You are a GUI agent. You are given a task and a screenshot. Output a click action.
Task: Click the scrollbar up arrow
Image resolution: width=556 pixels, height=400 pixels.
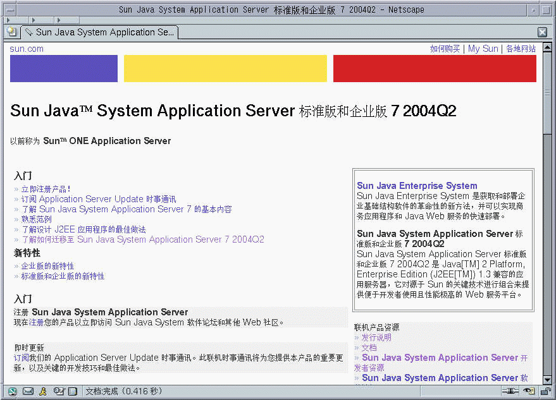coord(547,47)
